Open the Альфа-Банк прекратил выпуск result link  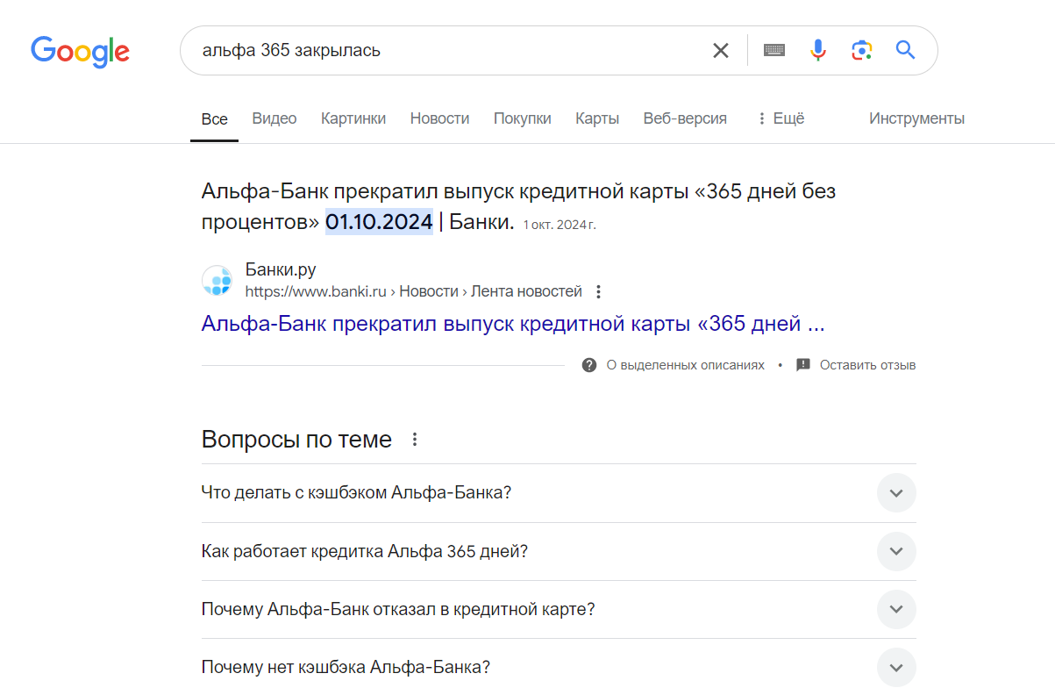(512, 324)
